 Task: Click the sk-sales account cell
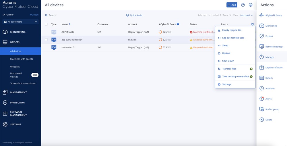pyautogui.click(x=132, y=40)
